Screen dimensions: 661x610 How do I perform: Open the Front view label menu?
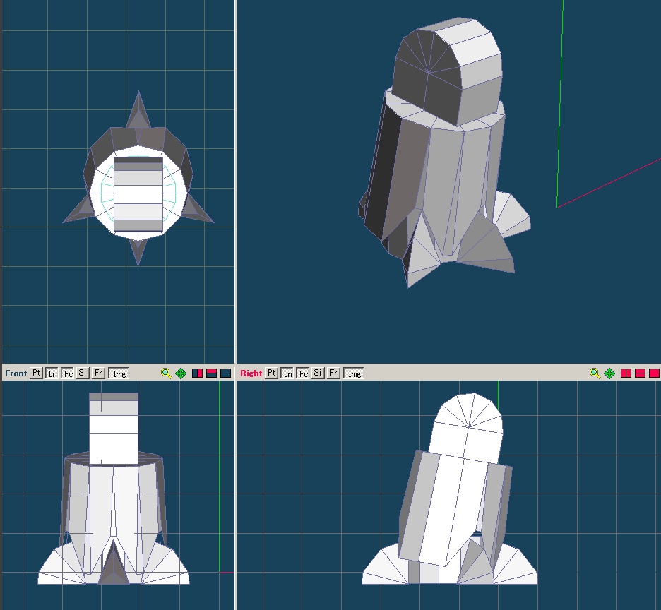[16, 373]
